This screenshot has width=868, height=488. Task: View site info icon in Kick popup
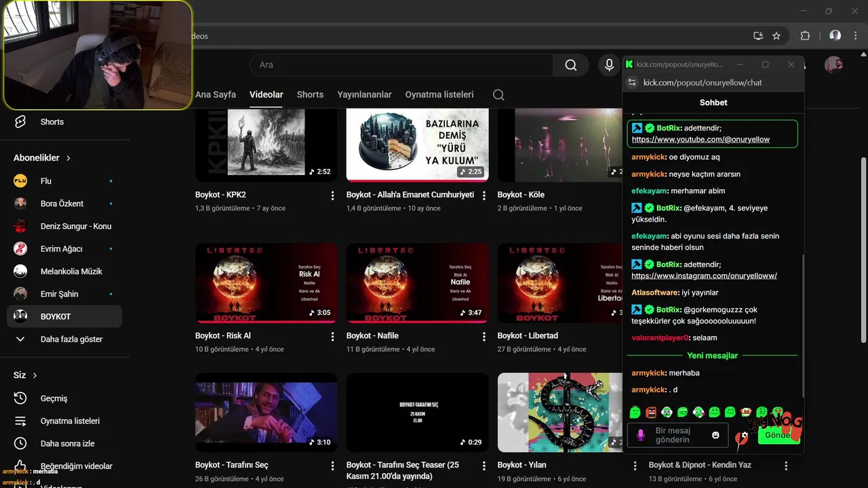(632, 83)
